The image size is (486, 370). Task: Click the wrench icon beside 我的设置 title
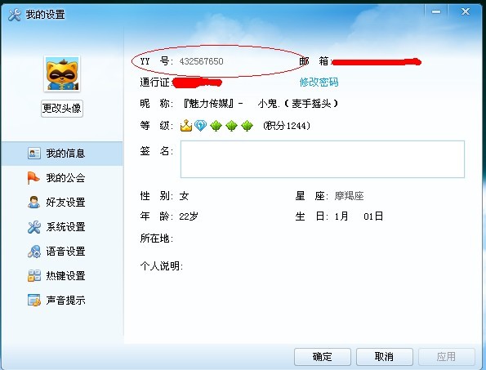point(15,15)
